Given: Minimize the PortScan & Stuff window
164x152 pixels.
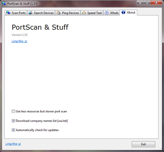Looking at the screenshot, I should 140,3.
